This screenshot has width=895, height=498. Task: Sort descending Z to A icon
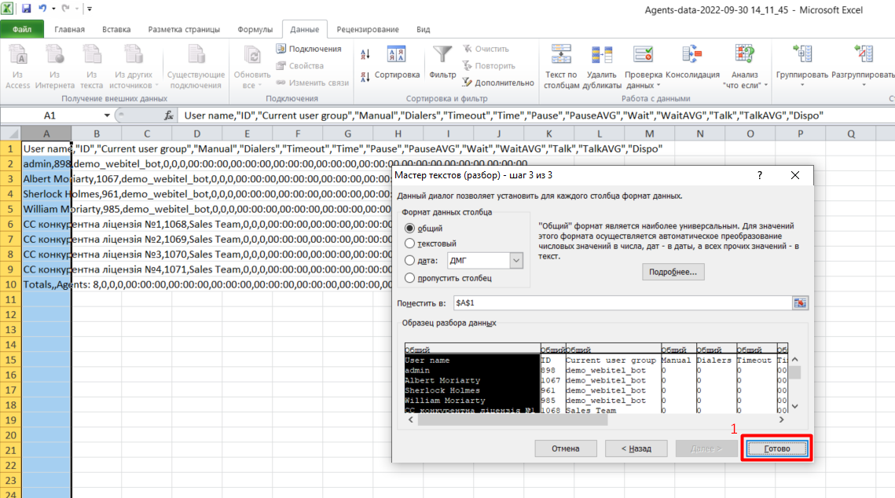pyautogui.click(x=365, y=76)
